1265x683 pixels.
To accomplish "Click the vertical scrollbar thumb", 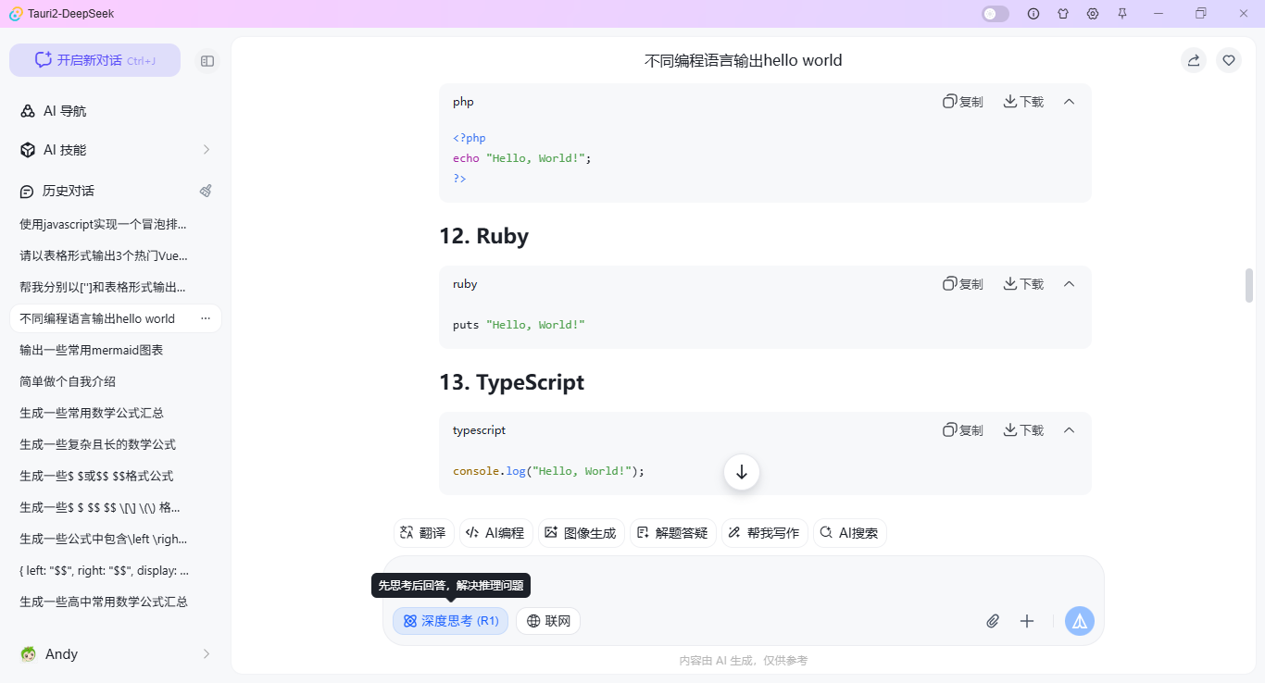I will pos(1249,285).
